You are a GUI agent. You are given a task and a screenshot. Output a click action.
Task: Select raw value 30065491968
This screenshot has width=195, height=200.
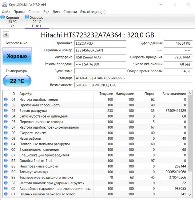(x=176, y=172)
